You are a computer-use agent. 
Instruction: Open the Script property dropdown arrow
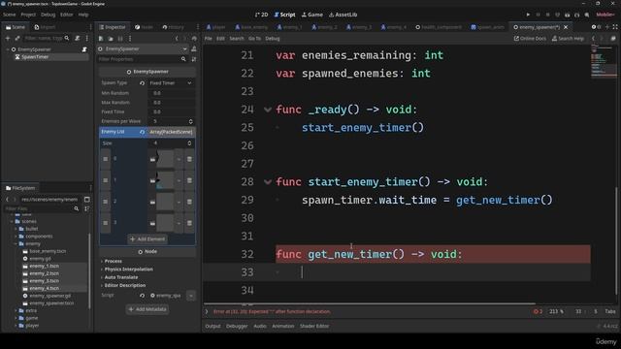point(191,296)
